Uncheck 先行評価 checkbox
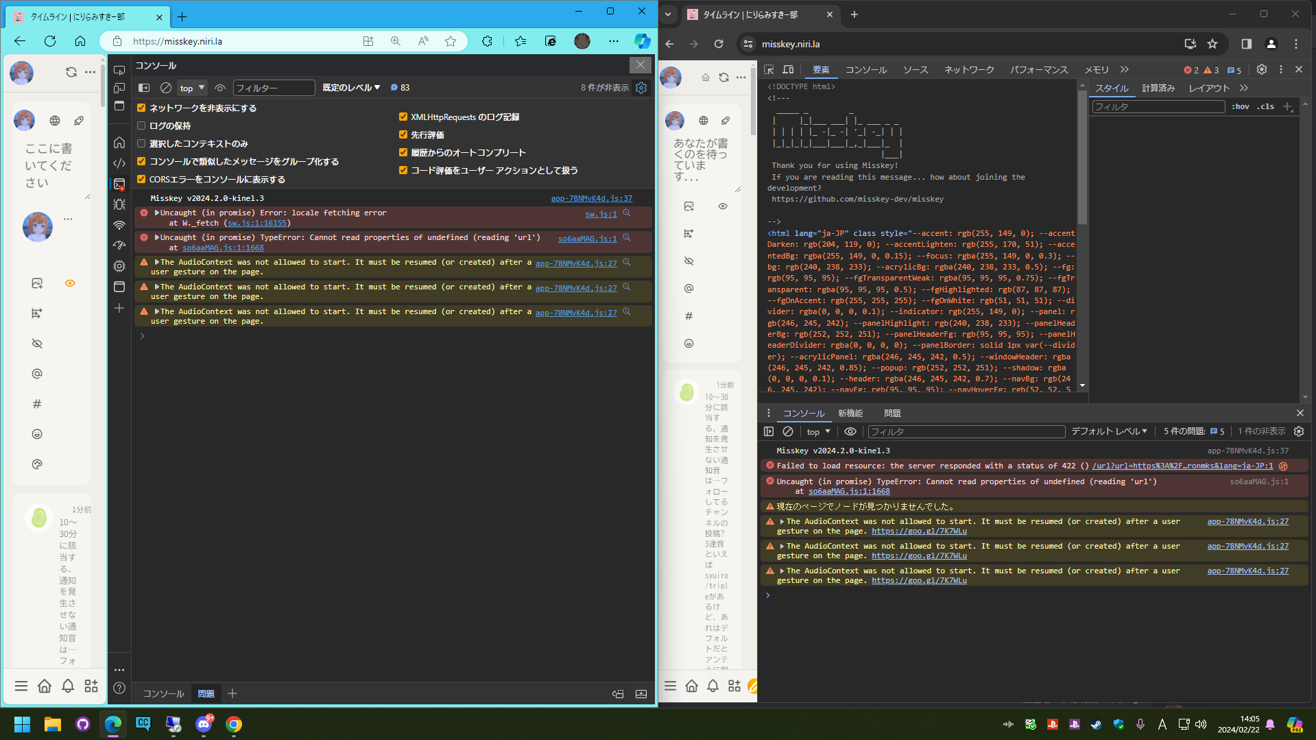 pyautogui.click(x=403, y=134)
